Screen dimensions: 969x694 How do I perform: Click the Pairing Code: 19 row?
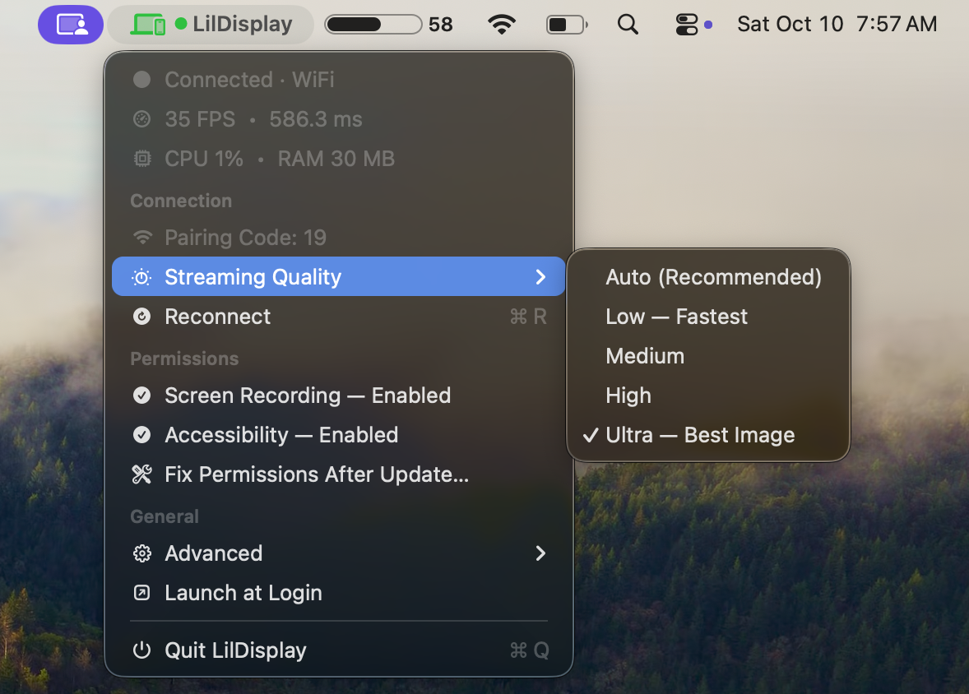pos(339,238)
